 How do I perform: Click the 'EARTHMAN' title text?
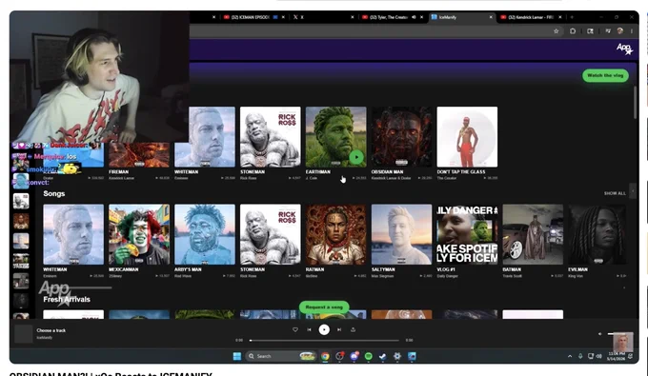click(x=317, y=172)
